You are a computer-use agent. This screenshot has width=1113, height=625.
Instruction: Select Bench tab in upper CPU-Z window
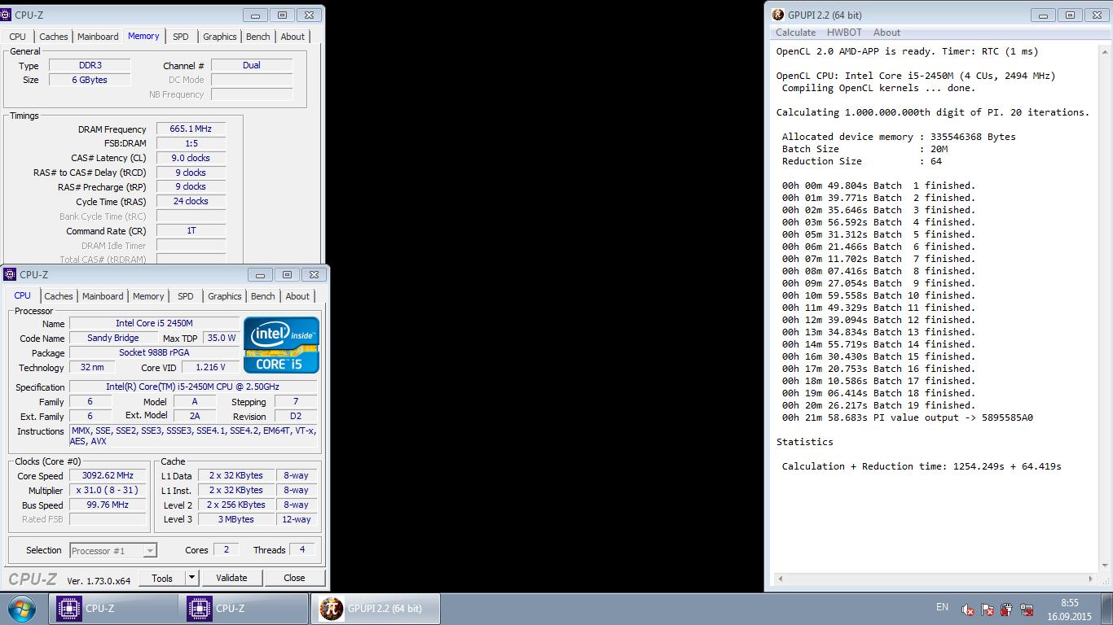(x=257, y=37)
